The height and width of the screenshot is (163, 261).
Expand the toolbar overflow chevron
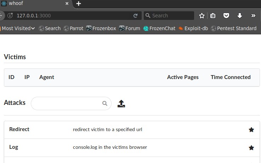253,16
